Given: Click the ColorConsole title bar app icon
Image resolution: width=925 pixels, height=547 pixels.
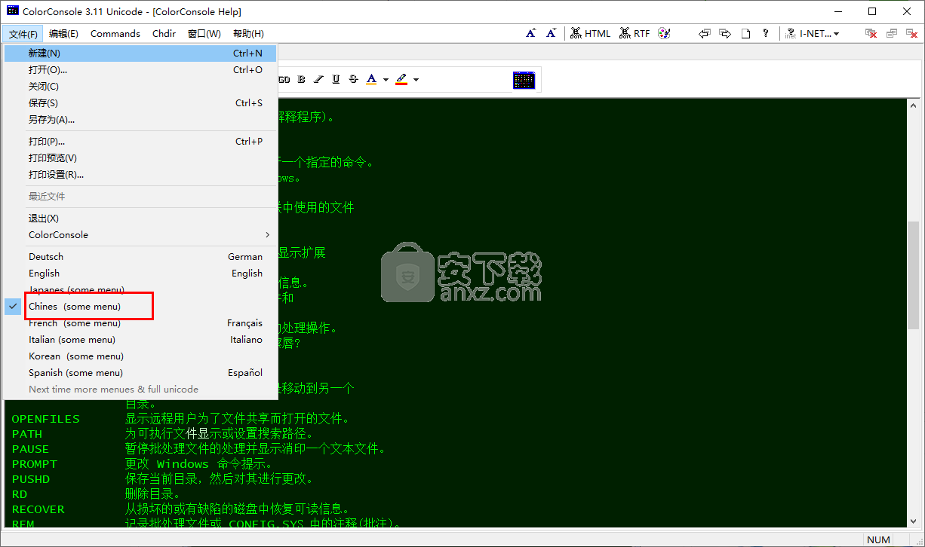Looking at the screenshot, I should point(12,11).
